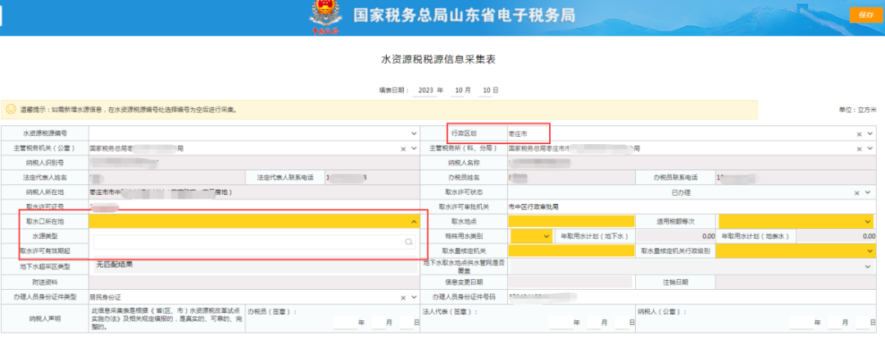Click the 水源类型 label cell
The image size is (885, 348).
click(45, 236)
